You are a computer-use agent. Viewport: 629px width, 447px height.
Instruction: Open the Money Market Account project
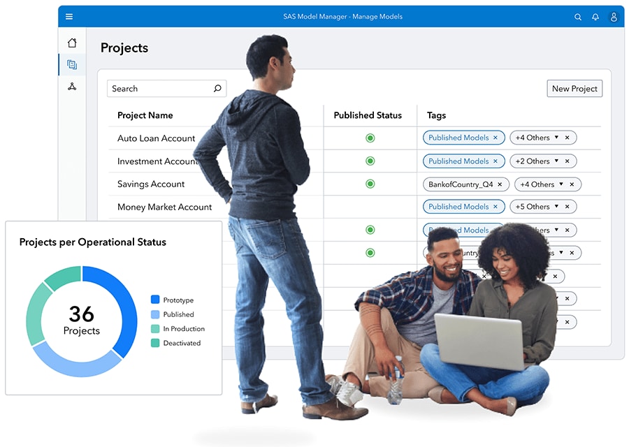click(164, 207)
